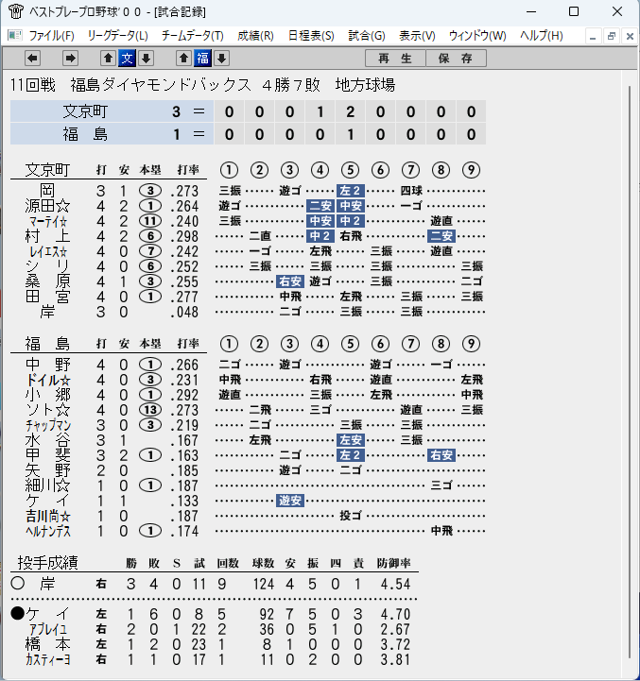Click ソト☆'s home run count 13
This screenshot has height=681, width=640.
point(150,410)
